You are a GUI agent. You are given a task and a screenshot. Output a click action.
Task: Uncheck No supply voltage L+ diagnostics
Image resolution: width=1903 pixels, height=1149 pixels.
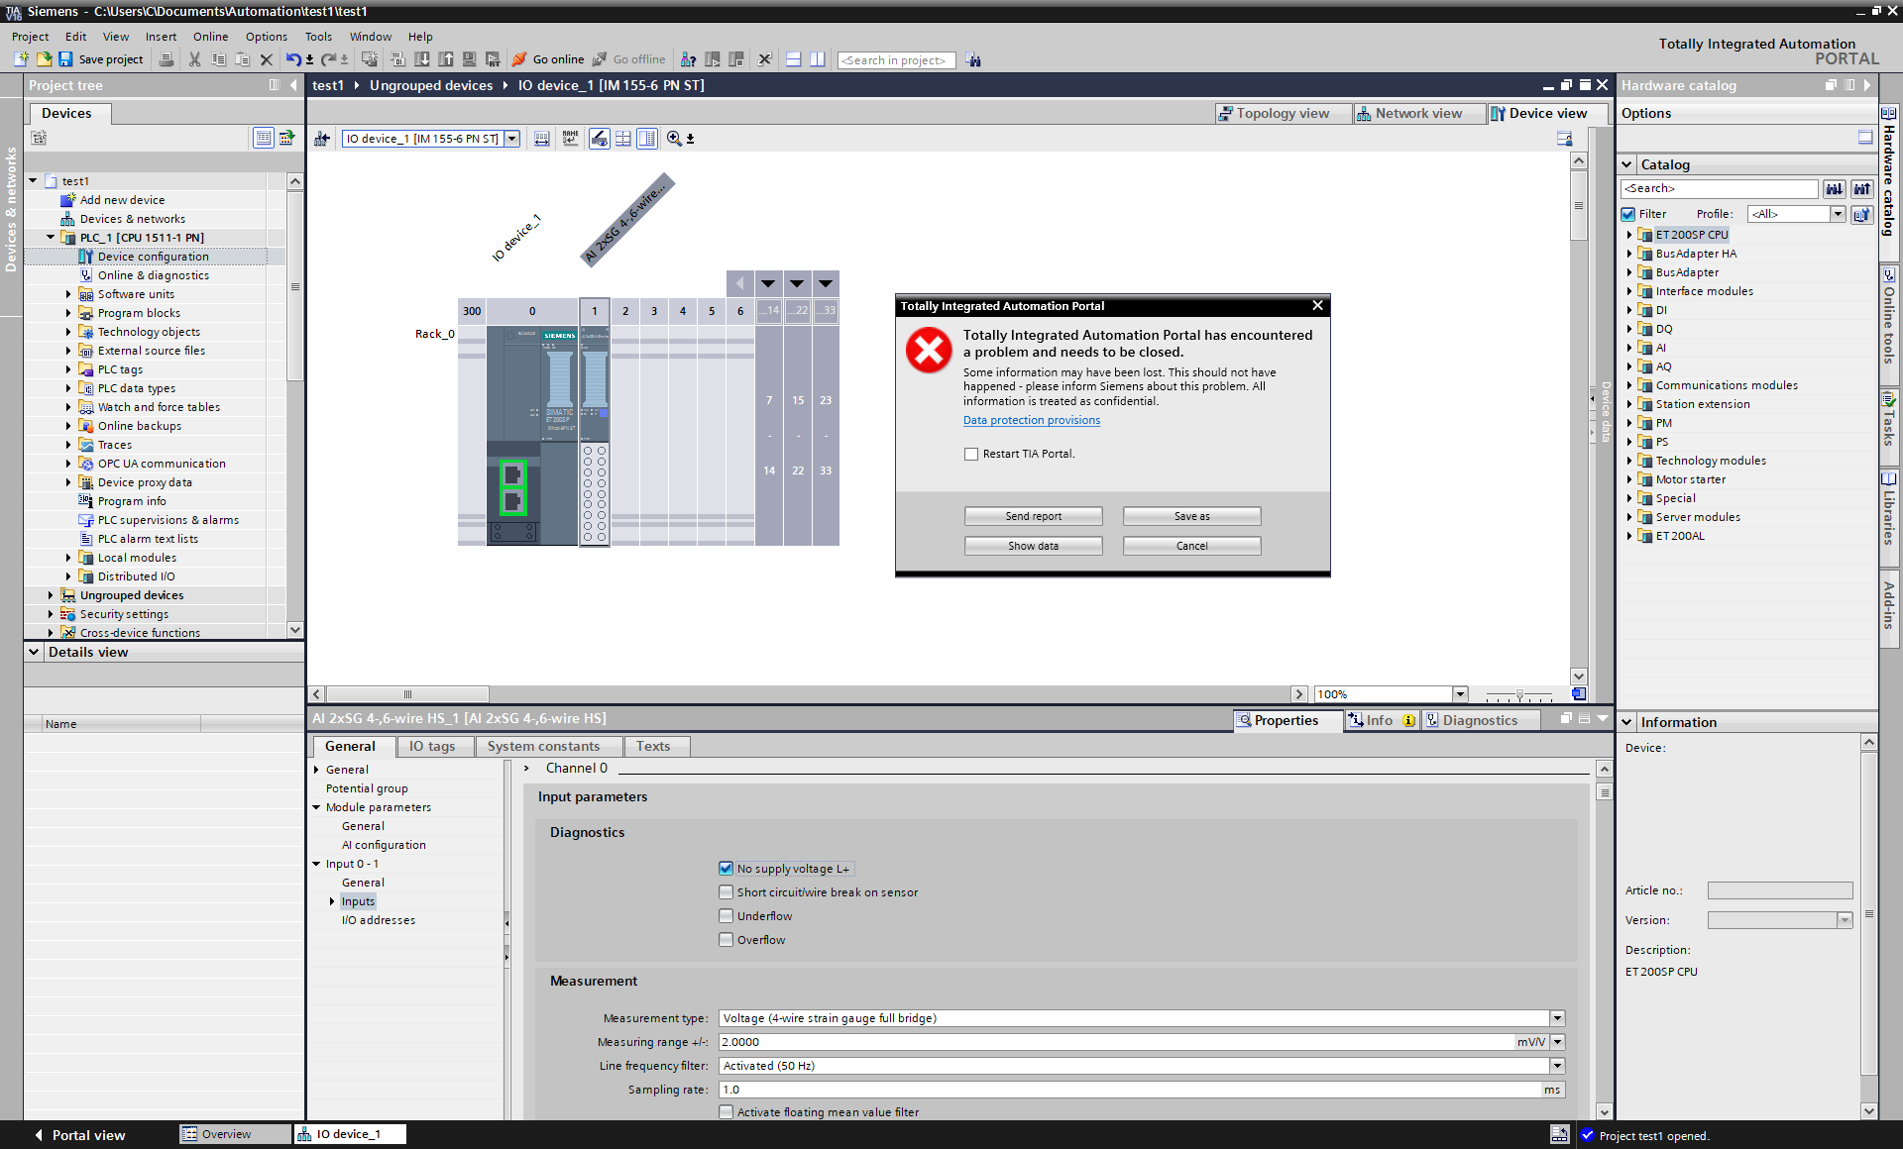(727, 869)
